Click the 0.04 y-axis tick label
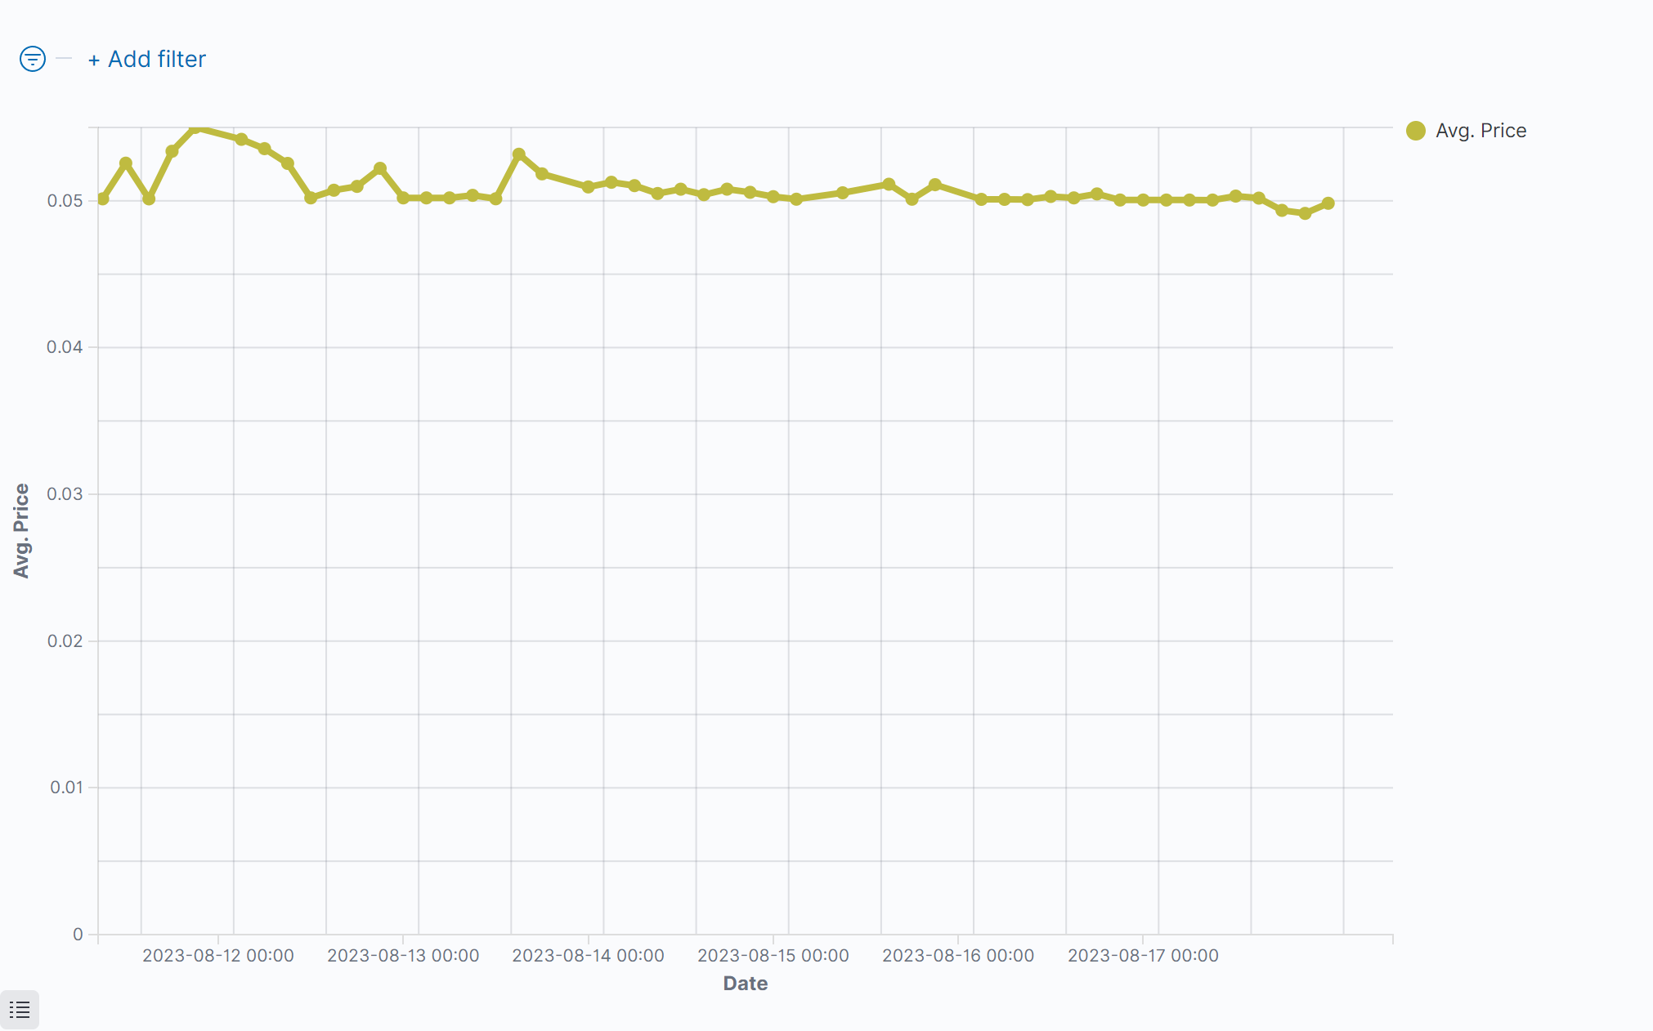Viewport: 1653px width, 1031px height. coord(65,347)
